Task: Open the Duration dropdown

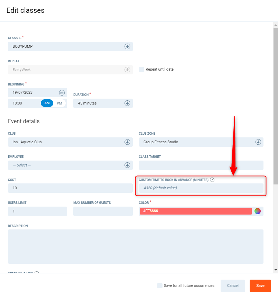Action: tap(103, 103)
